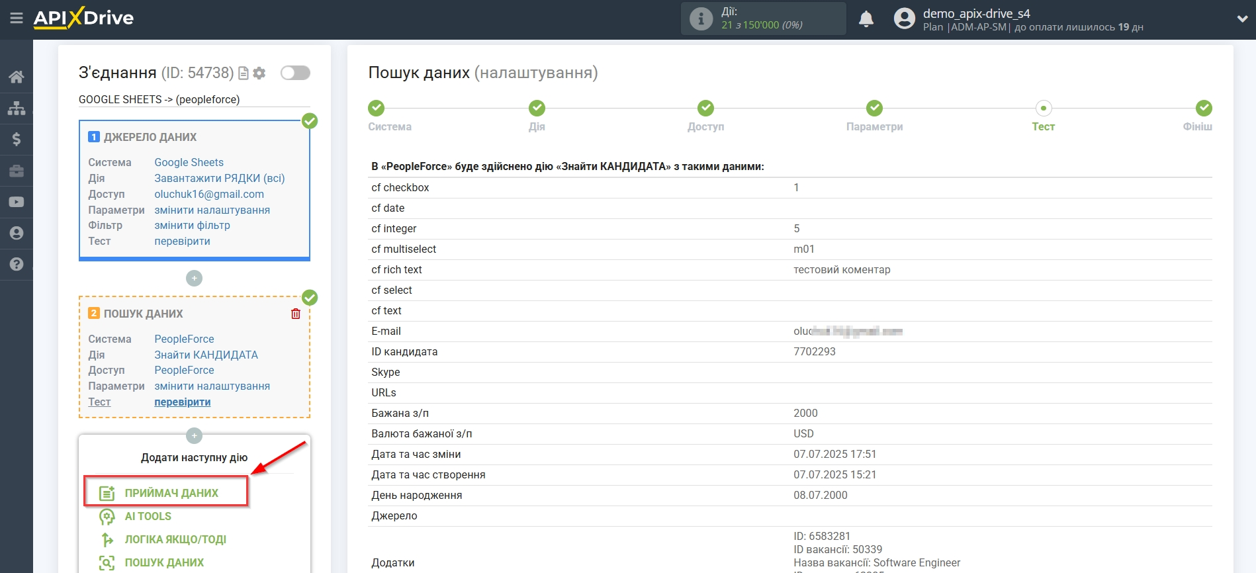
Task: Click the ПОШУК ДАНИХ block header
Action: point(143,314)
